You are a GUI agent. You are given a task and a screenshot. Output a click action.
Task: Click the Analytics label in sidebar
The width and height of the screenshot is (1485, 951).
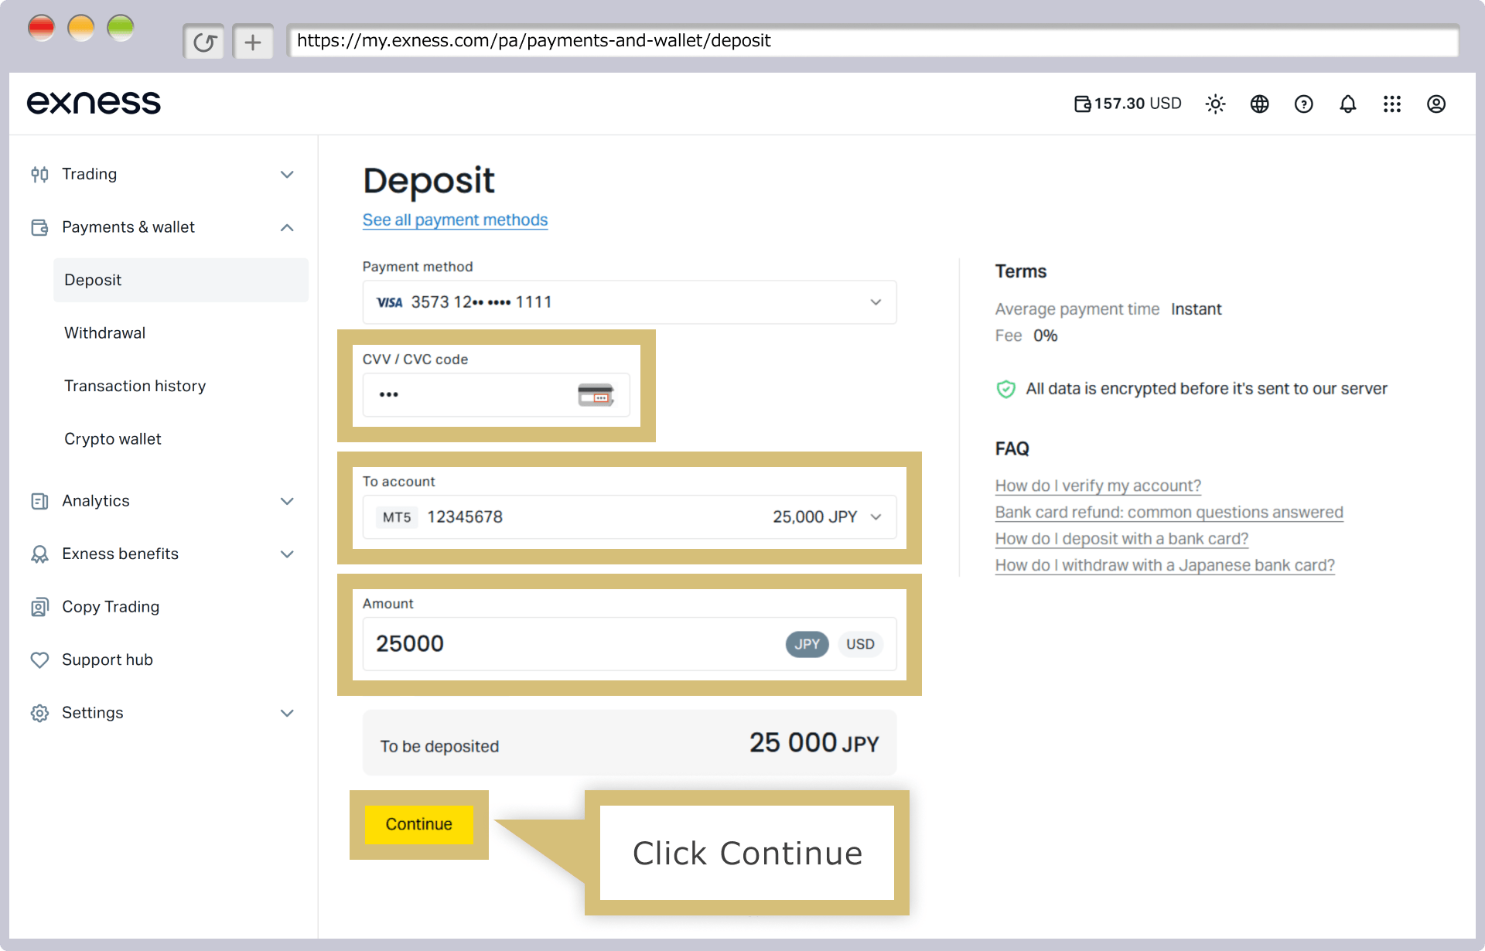point(96,501)
